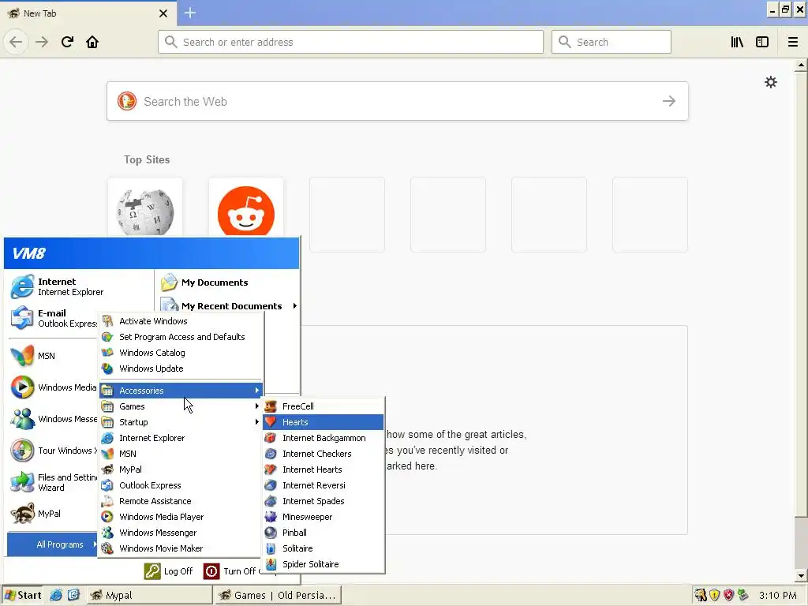Open pinned MyPal in Start menu
Image resolution: width=808 pixels, height=606 pixels.
(53, 514)
